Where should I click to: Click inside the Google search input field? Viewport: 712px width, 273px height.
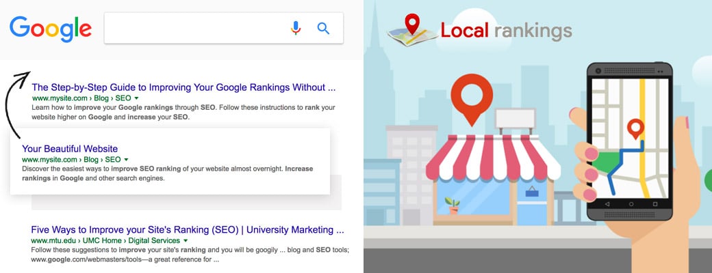click(195, 28)
